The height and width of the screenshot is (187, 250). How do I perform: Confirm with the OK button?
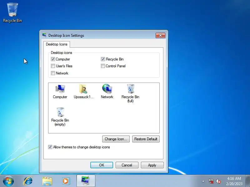pos(102,165)
